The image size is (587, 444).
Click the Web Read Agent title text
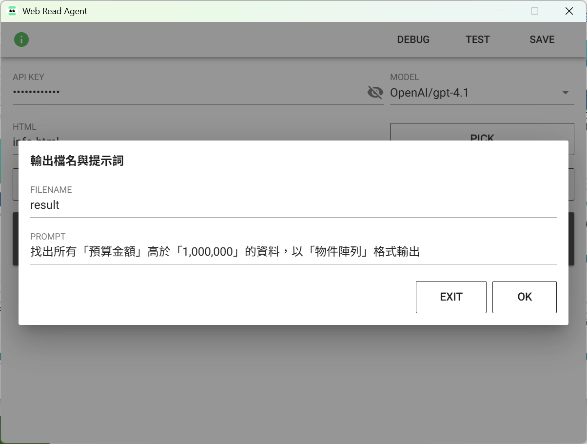(55, 11)
